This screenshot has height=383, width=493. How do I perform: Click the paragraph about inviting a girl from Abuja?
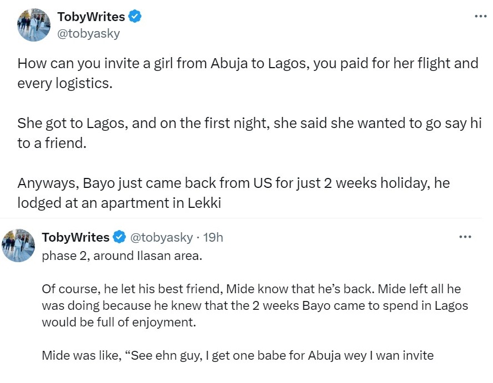tap(247, 73)
